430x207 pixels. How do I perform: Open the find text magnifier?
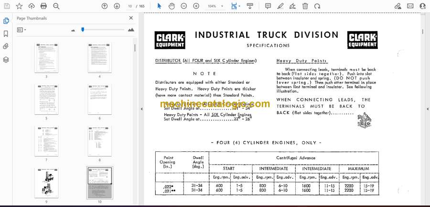56,6
